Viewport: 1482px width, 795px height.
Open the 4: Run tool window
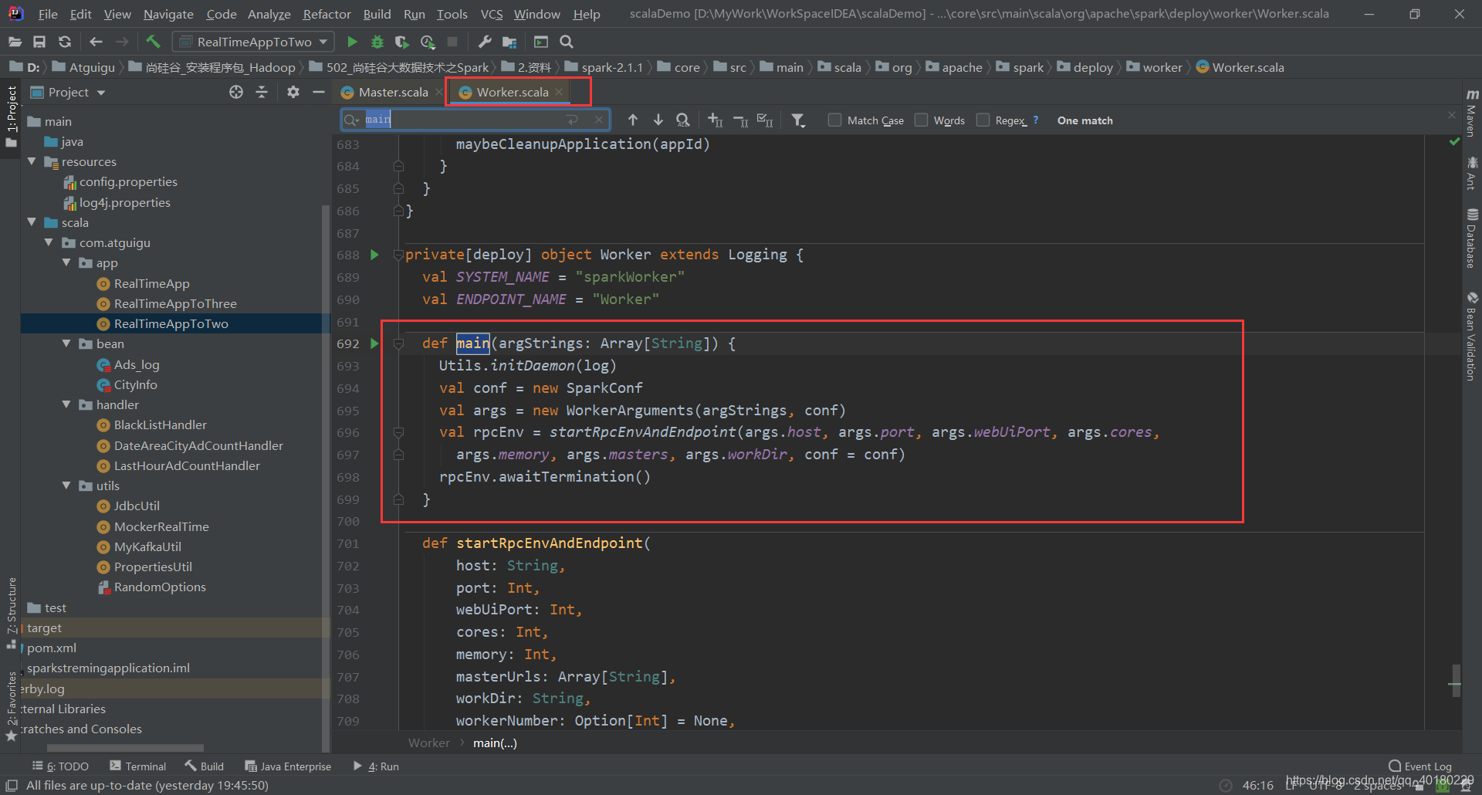[376, 766]
